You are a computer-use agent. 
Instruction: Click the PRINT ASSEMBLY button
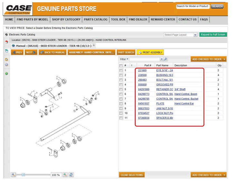tap(150, 52)
